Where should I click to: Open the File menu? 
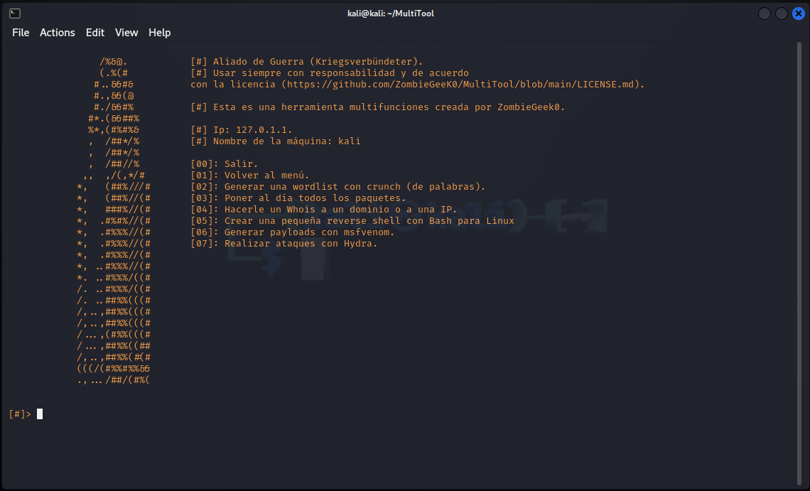[x=21, y=33]
